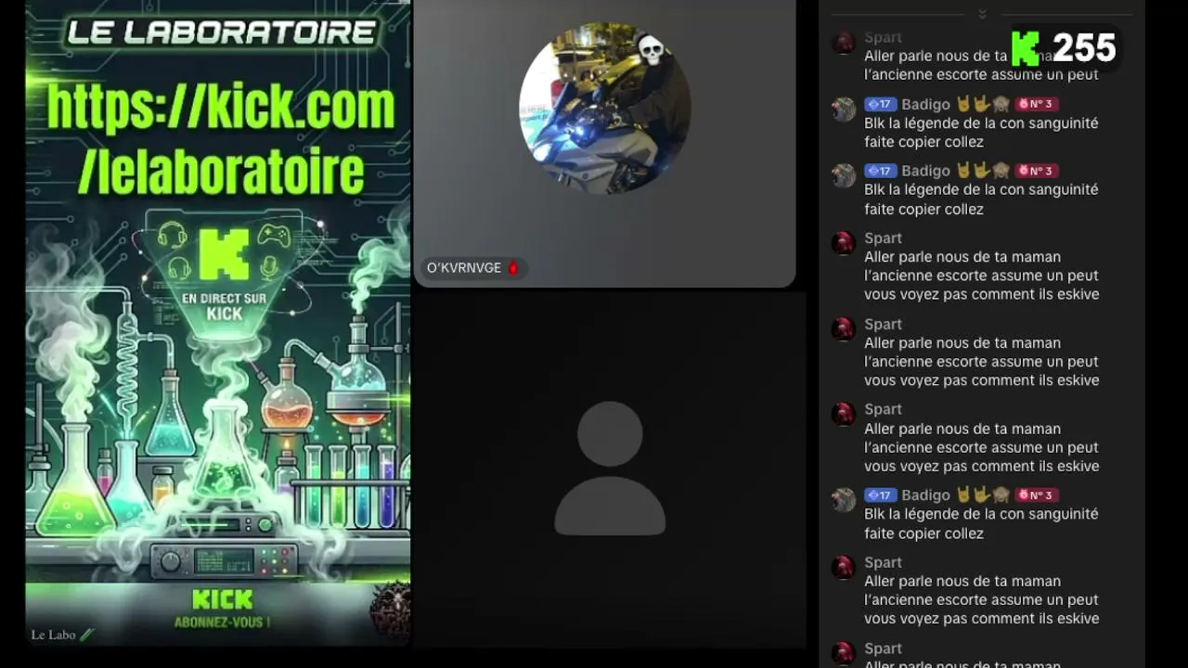Click the ABONNEZ-VOUS ! text

coord(223,623)
